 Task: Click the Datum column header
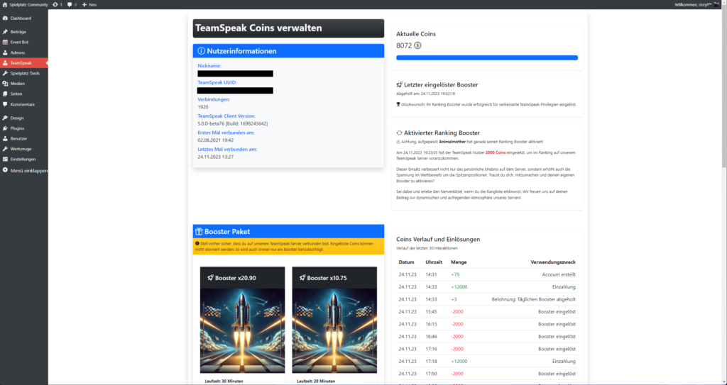(x=406, y=262)
